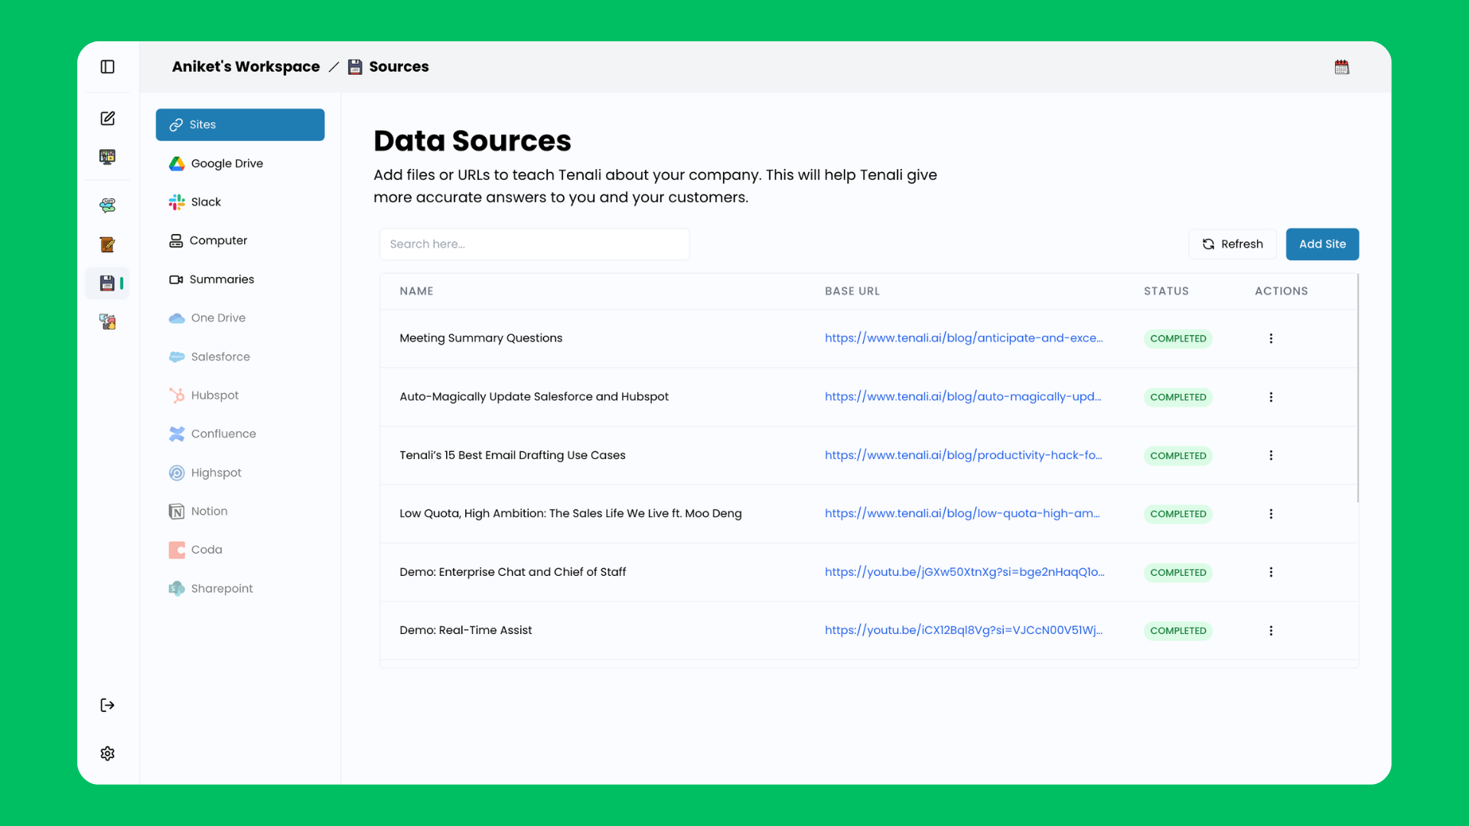Screen dimensions: 1469x826
Task: Focus the Search here input field
Action: click(534, 244)
